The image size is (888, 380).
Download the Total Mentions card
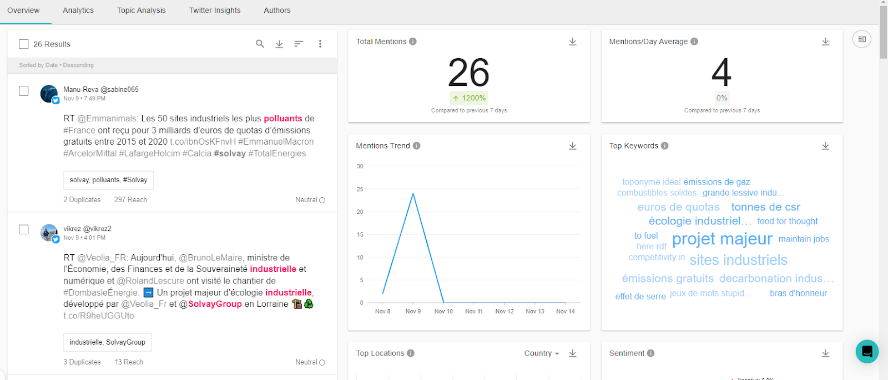point(573,42)
